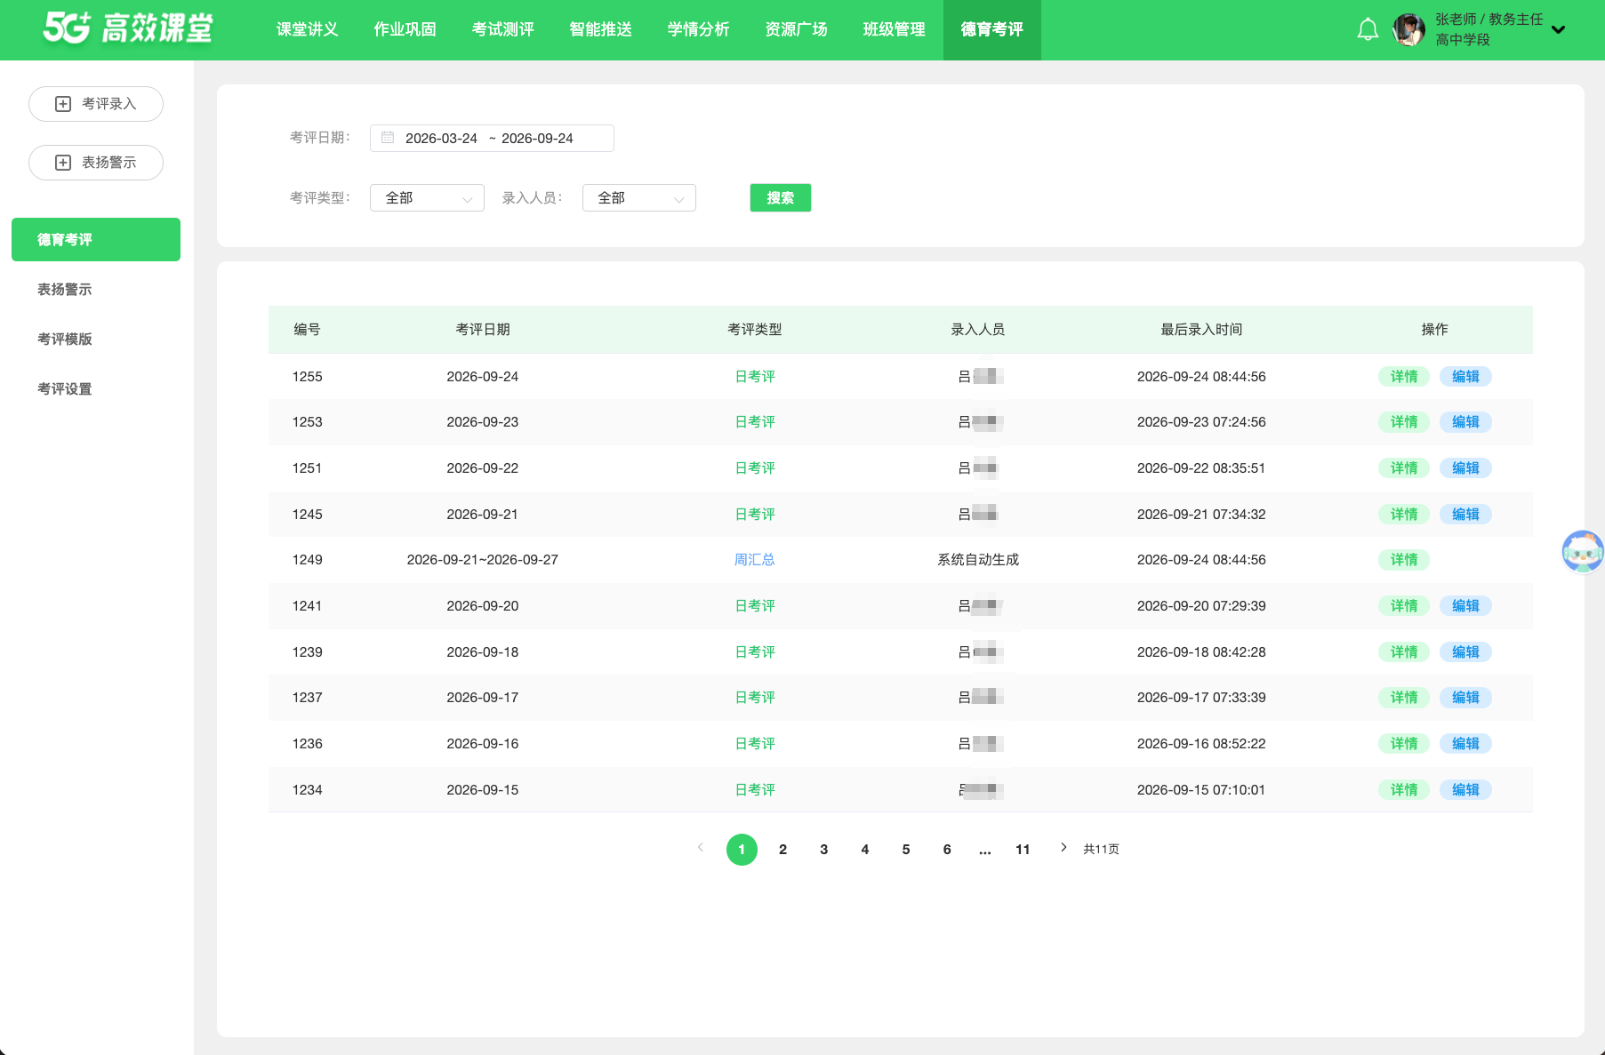
Task: Select 德育考评 in the sidebar
Action: pyautogui.click(x=96, y=239)
